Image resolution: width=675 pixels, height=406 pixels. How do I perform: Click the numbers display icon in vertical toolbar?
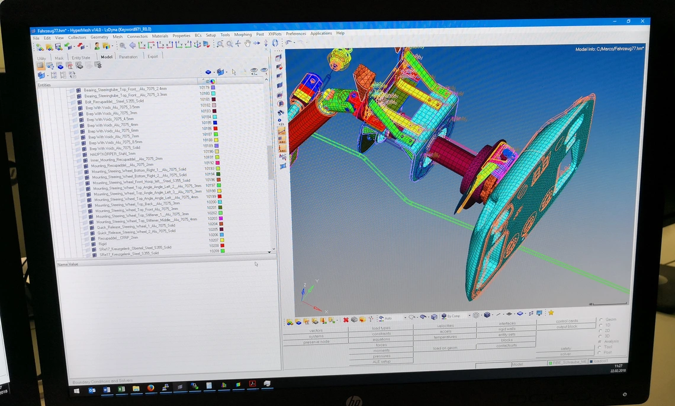[281, 123]
